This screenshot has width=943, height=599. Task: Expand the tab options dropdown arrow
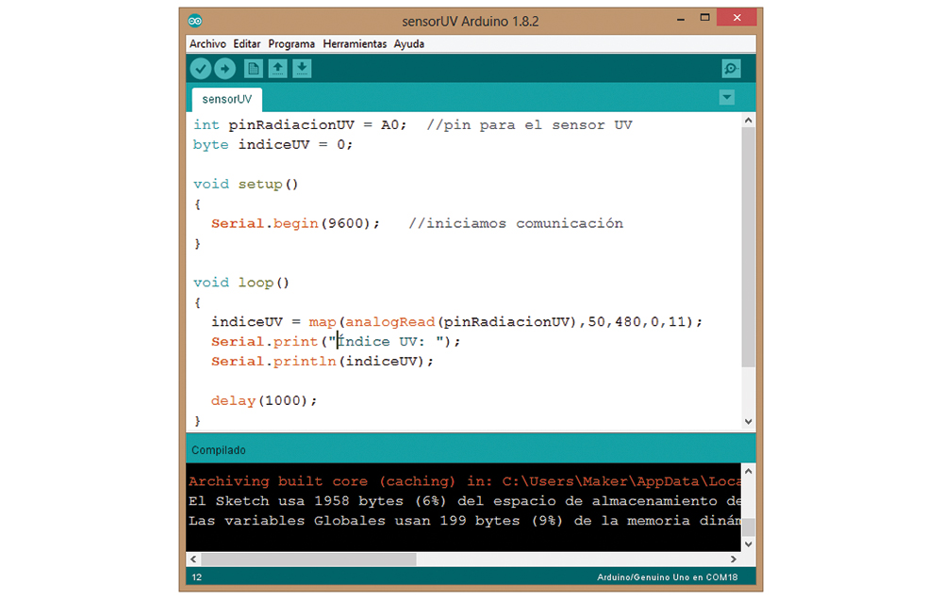tap(726, 97)
